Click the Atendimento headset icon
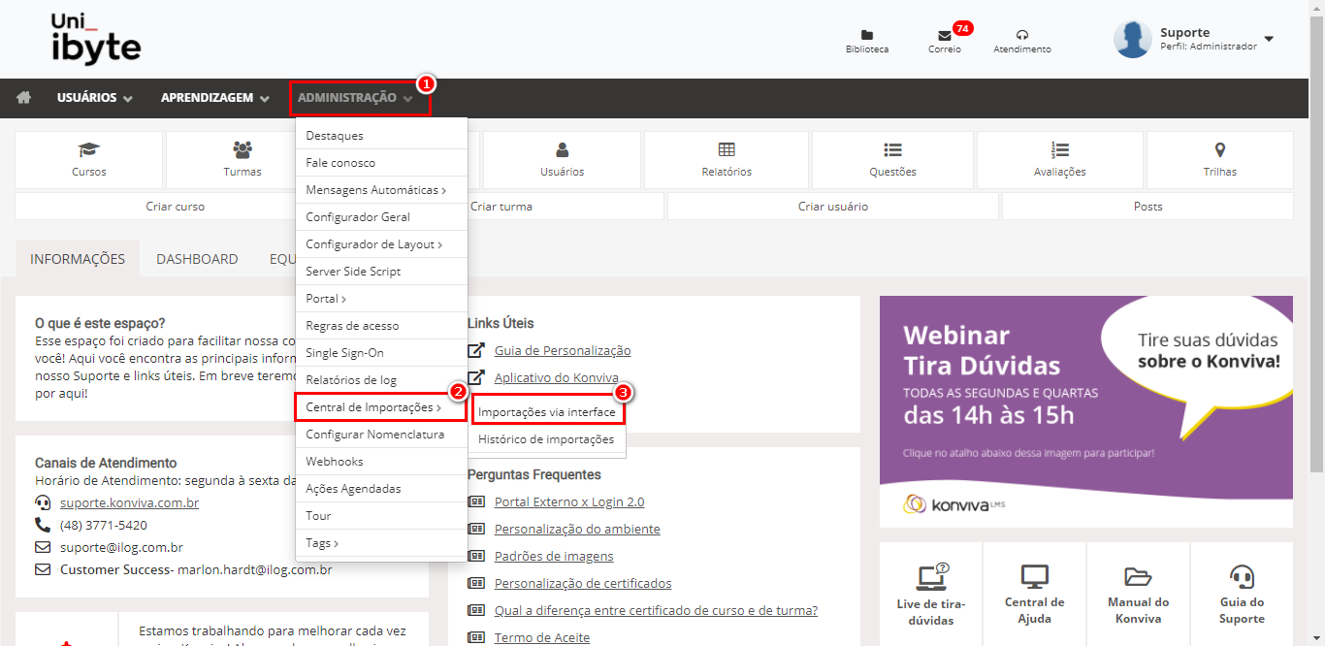The width and height of the screenshot is (1325, 646). 1022,35
